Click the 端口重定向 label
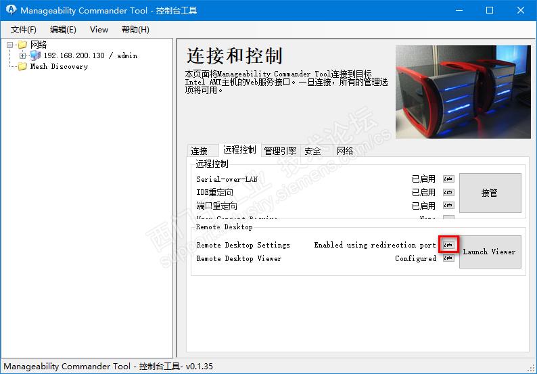537x374 pixels. coord(216,206)
